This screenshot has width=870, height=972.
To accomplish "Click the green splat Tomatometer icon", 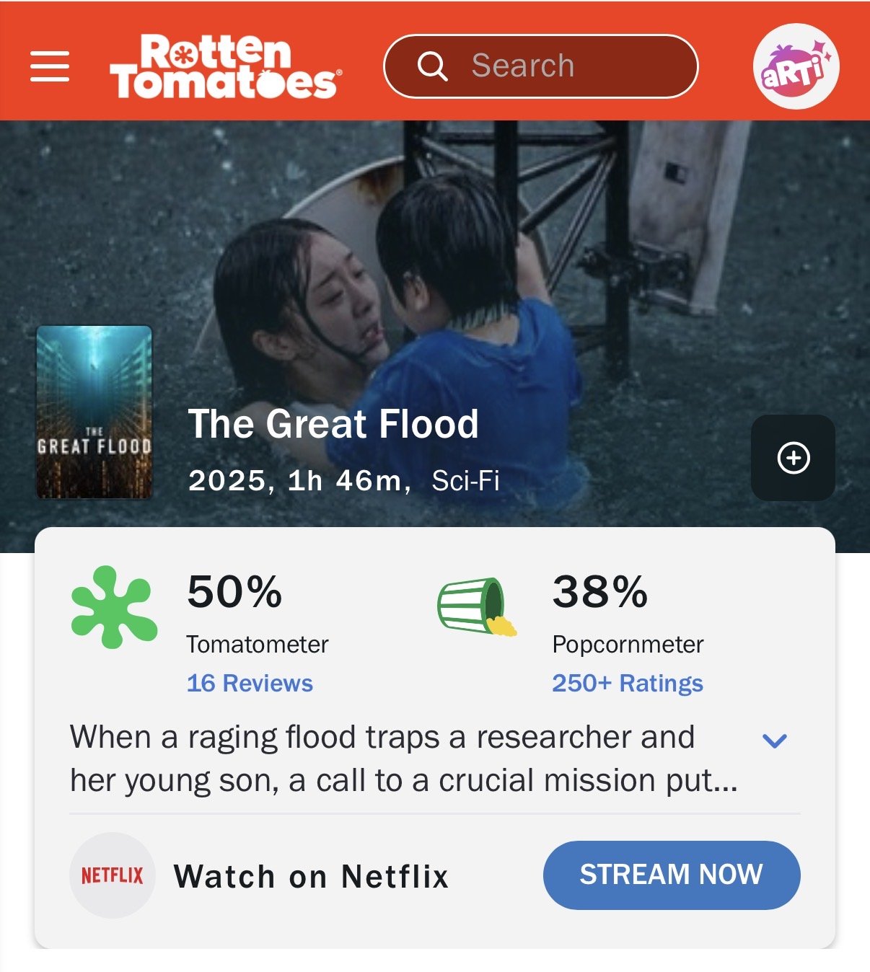I will (x=114, y=606).
